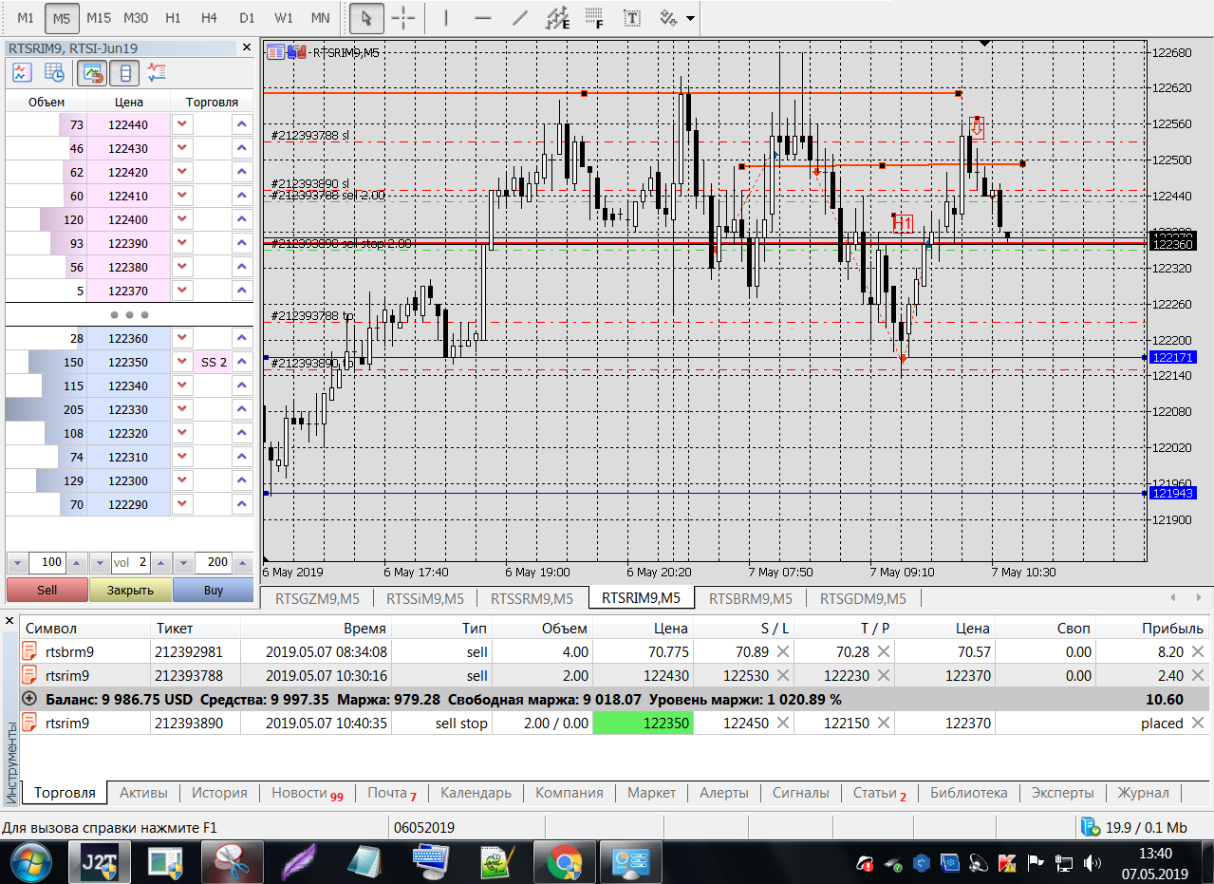
Task: Click red down arrow at price 122440
Action: click(183, 124)
